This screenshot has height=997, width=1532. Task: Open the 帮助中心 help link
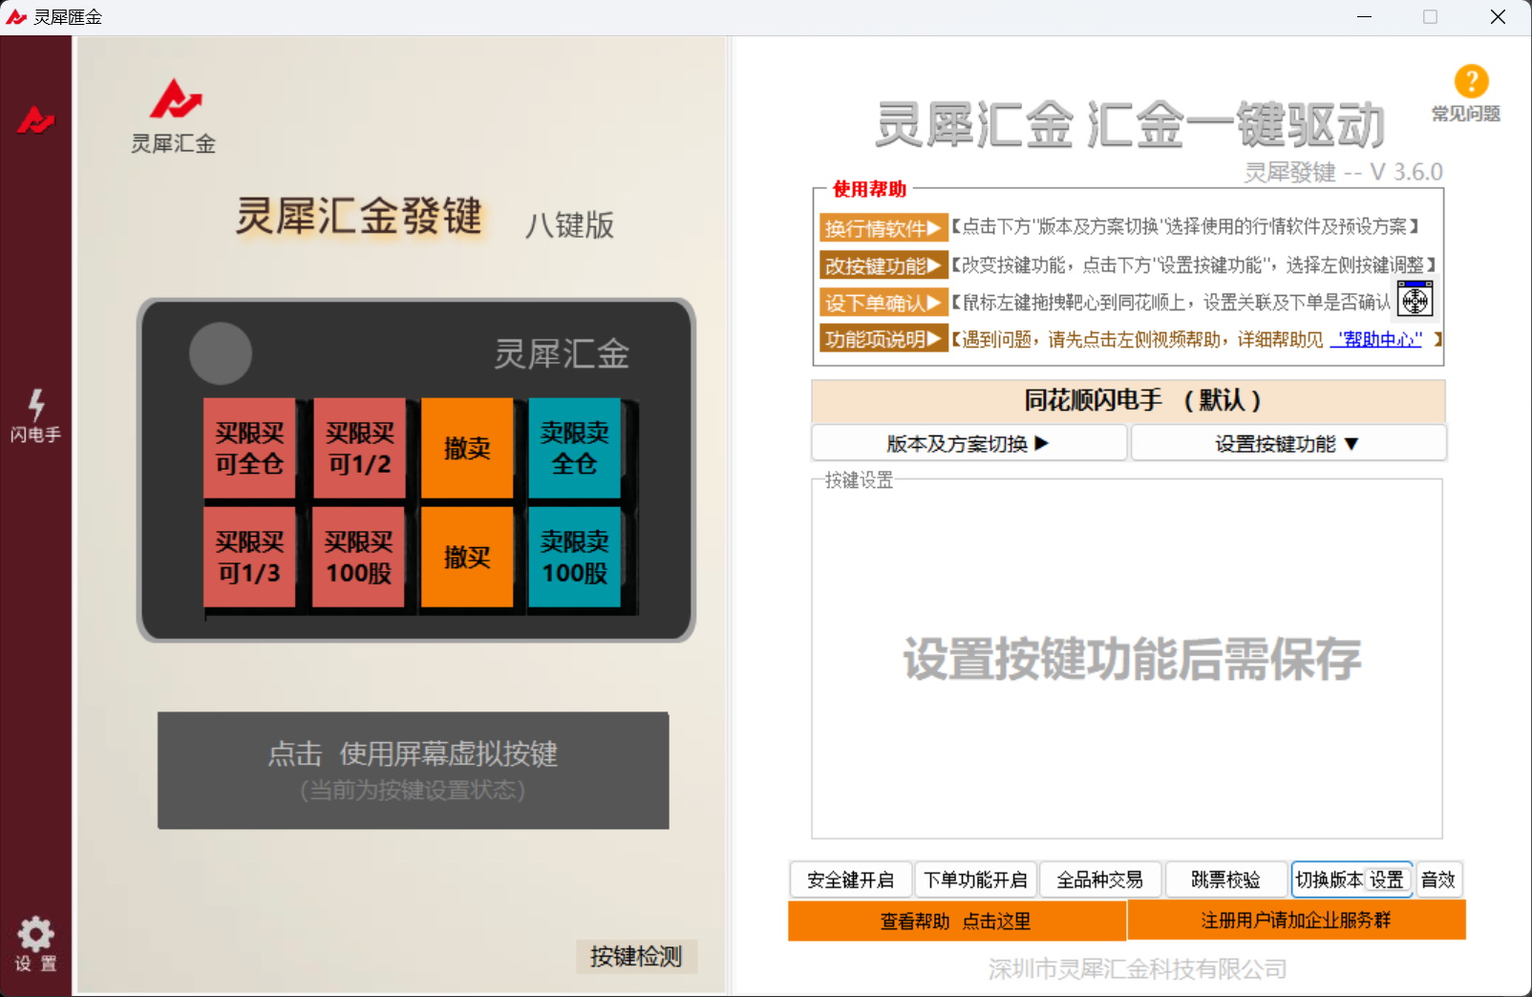pos(1375,339)
